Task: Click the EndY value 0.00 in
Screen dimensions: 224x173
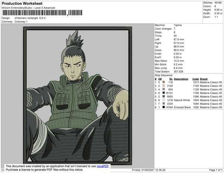Action: [x=178, y=57]
